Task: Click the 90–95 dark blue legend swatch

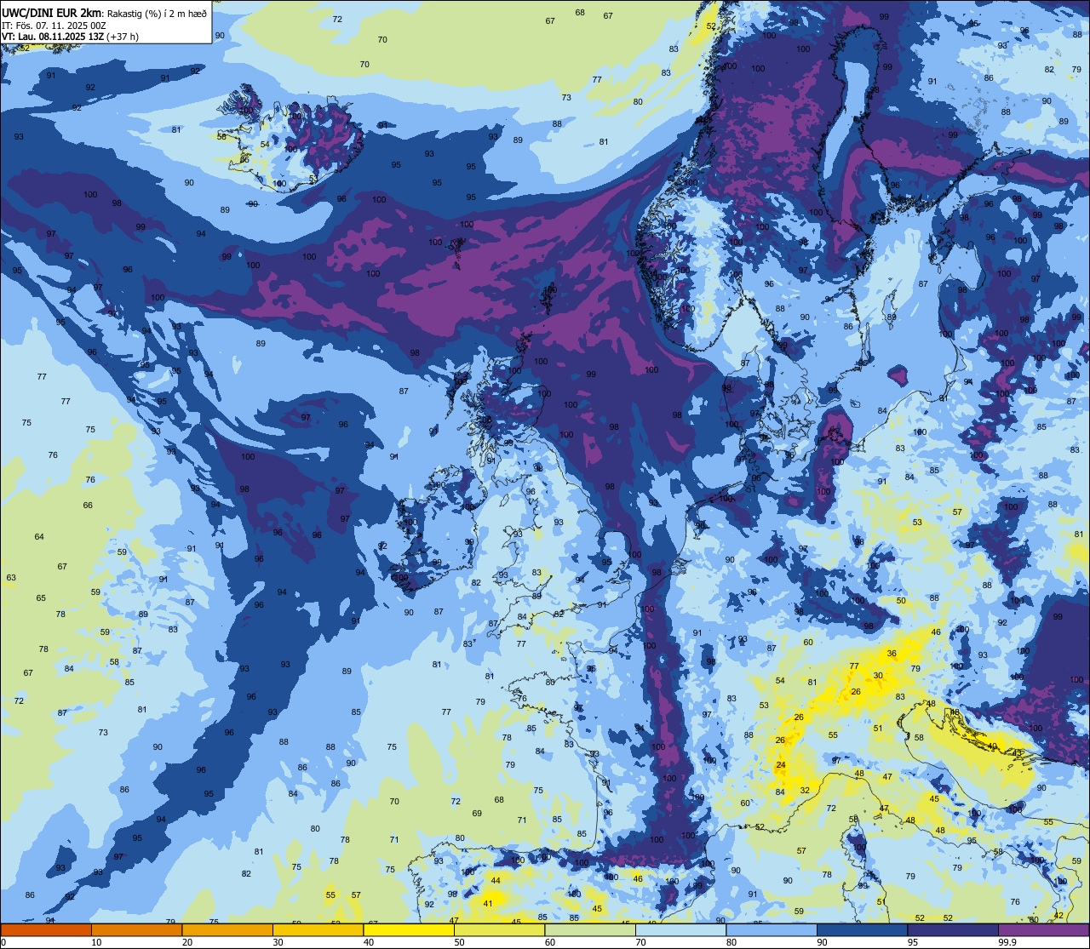Action: 862,929
